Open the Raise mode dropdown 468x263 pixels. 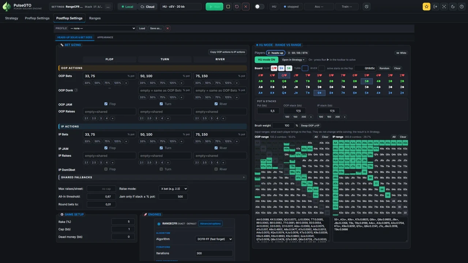coord(174,189)
